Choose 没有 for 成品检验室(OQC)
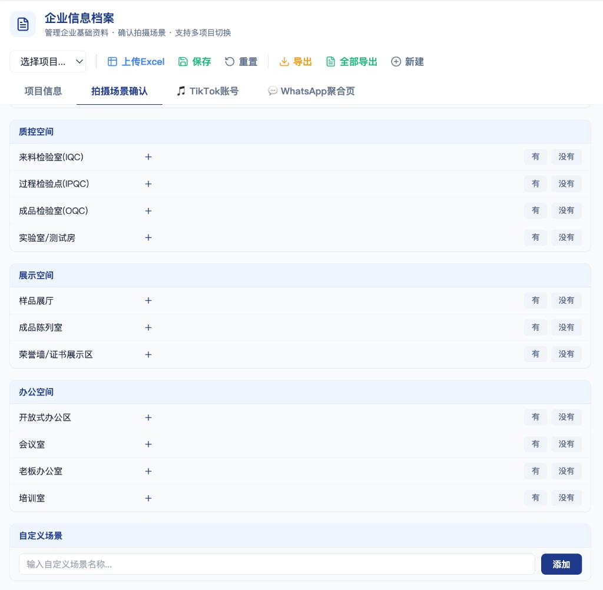The height and width of the screenshot is (590, 603). click(x=566, y=210)
